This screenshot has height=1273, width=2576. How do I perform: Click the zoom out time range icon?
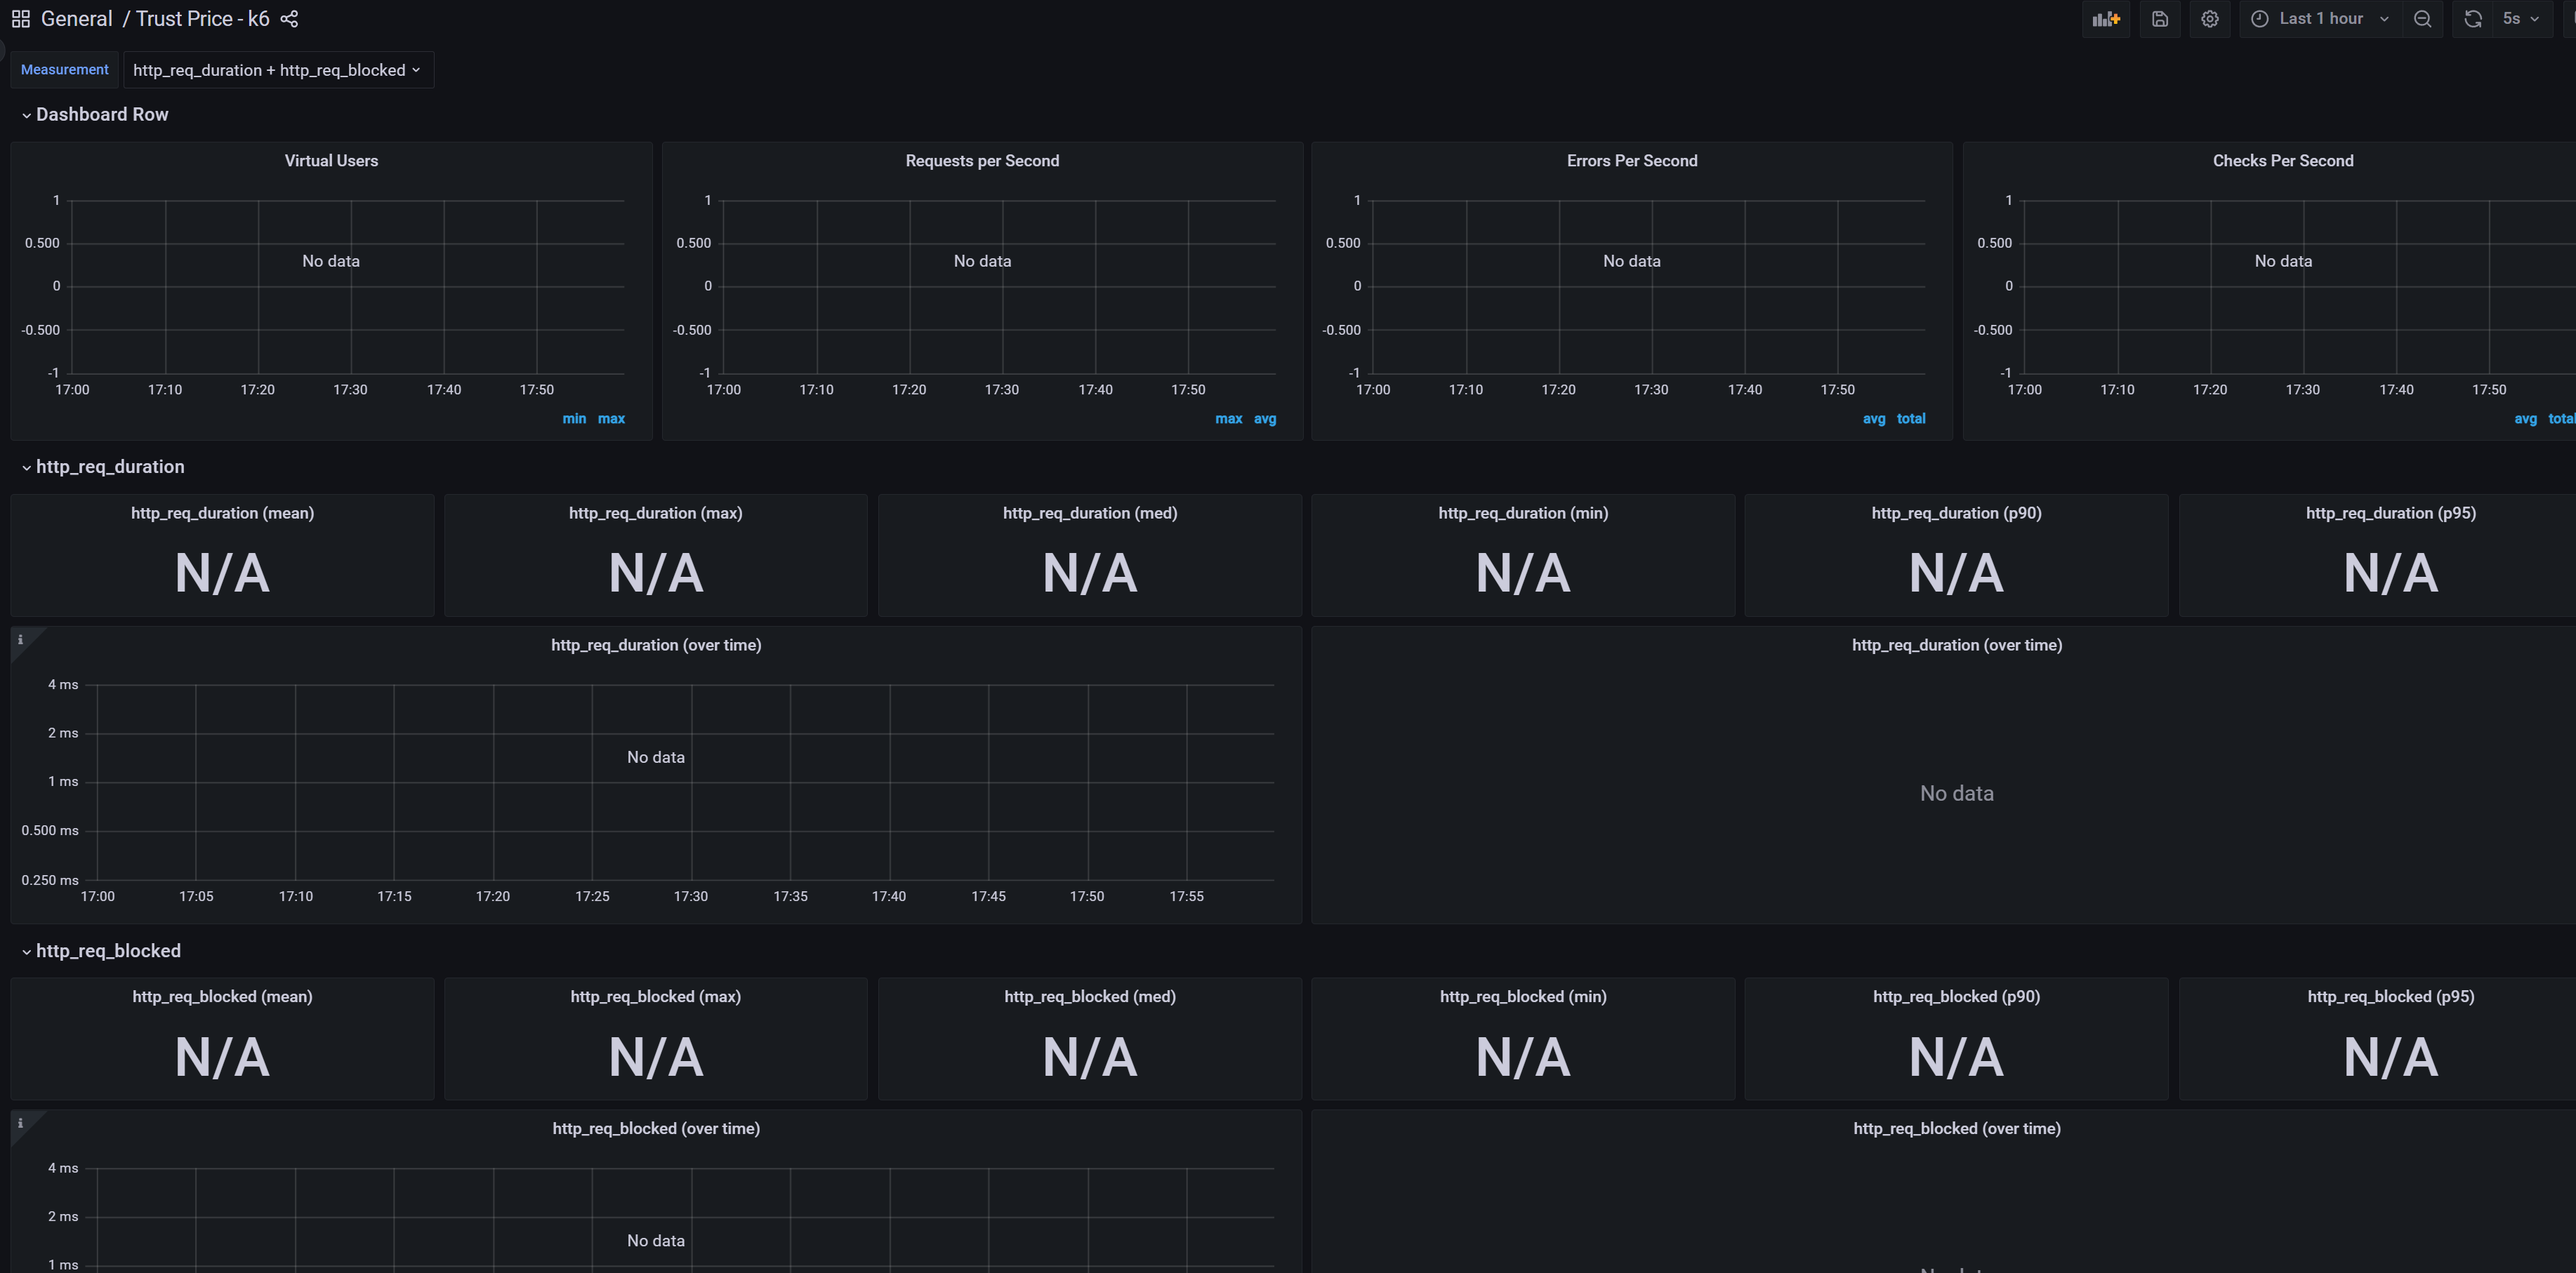[2422, 19]
